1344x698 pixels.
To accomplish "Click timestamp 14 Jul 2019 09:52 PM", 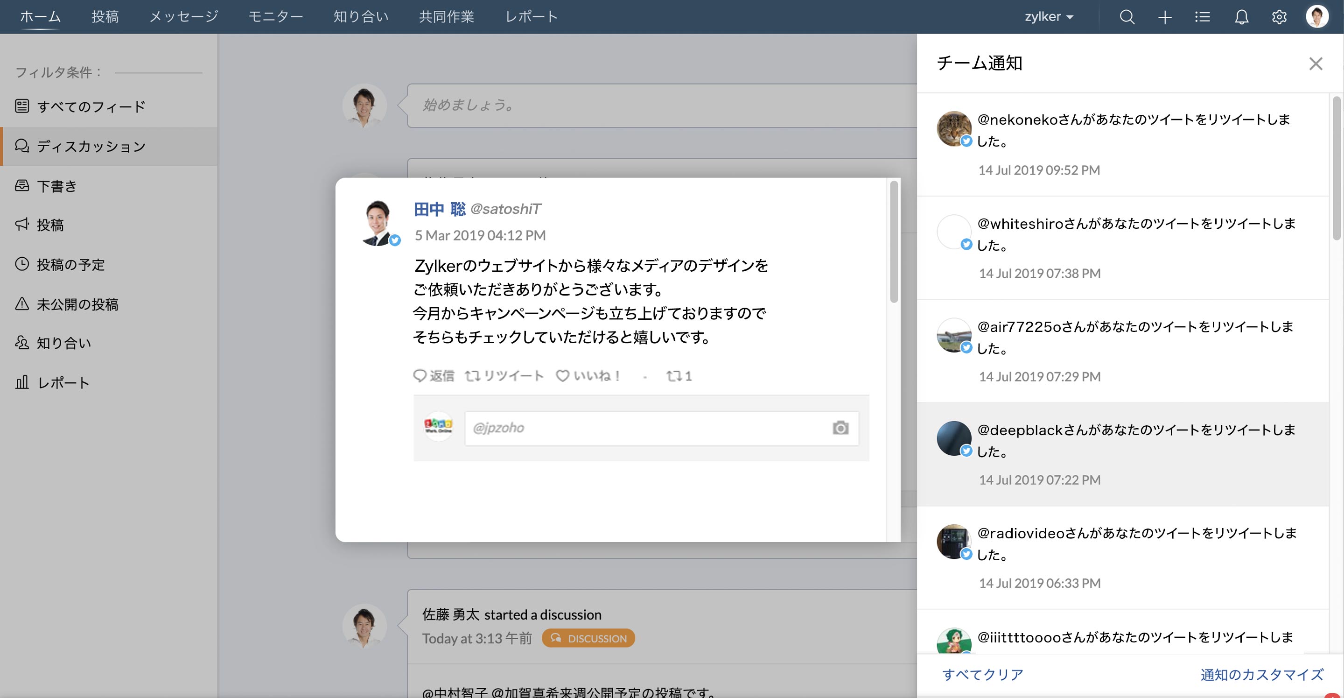I will click(1039, 170).
